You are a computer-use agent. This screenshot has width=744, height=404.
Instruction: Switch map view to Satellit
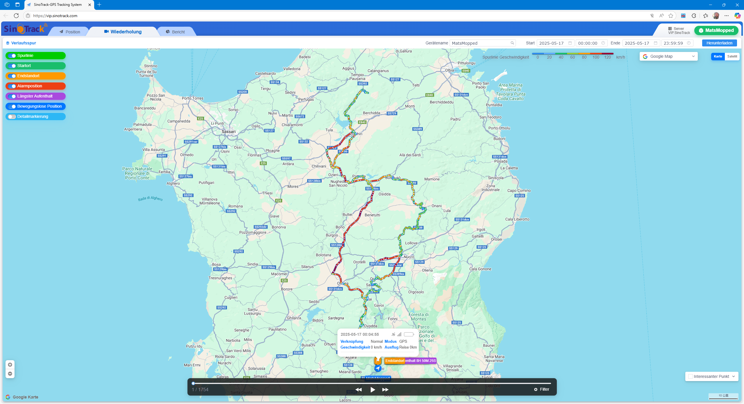pyautogui.click(x=732, y=56)
